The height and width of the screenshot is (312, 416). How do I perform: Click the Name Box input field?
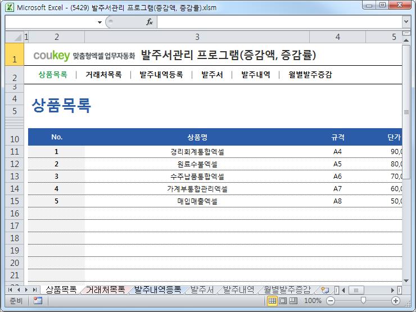[51, 22]
